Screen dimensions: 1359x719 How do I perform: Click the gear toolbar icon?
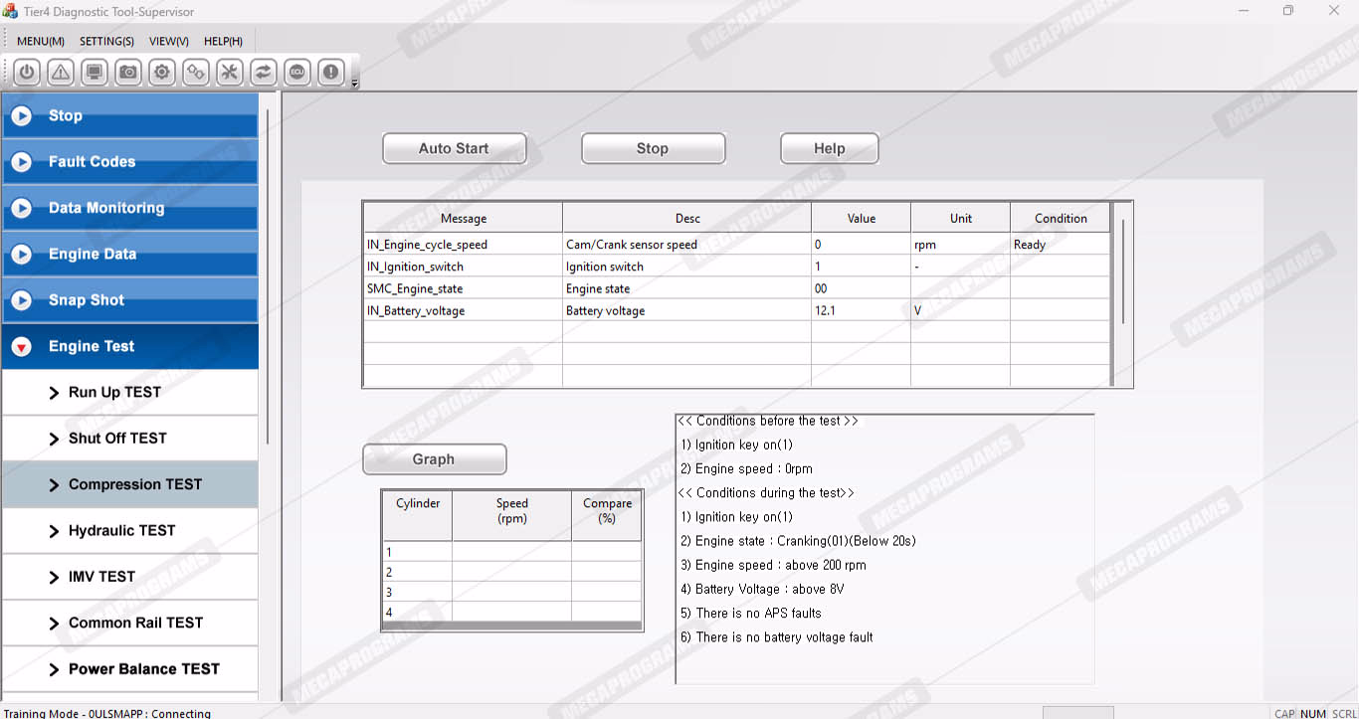162,72
